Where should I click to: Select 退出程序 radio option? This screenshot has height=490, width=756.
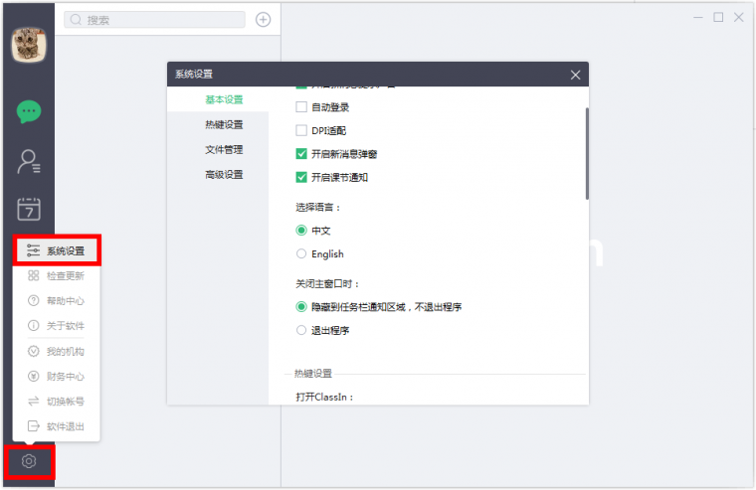point(301,330)
